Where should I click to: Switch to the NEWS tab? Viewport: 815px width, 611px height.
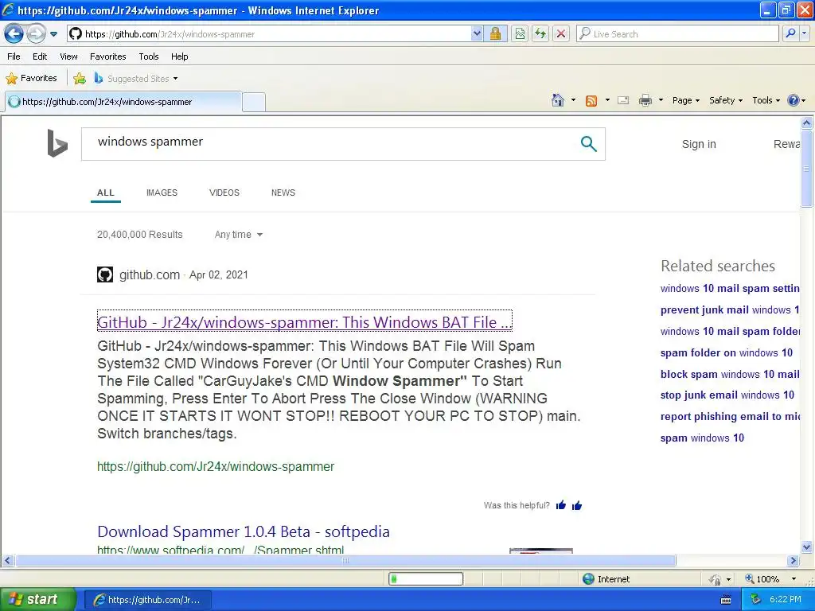coord(283,193)
